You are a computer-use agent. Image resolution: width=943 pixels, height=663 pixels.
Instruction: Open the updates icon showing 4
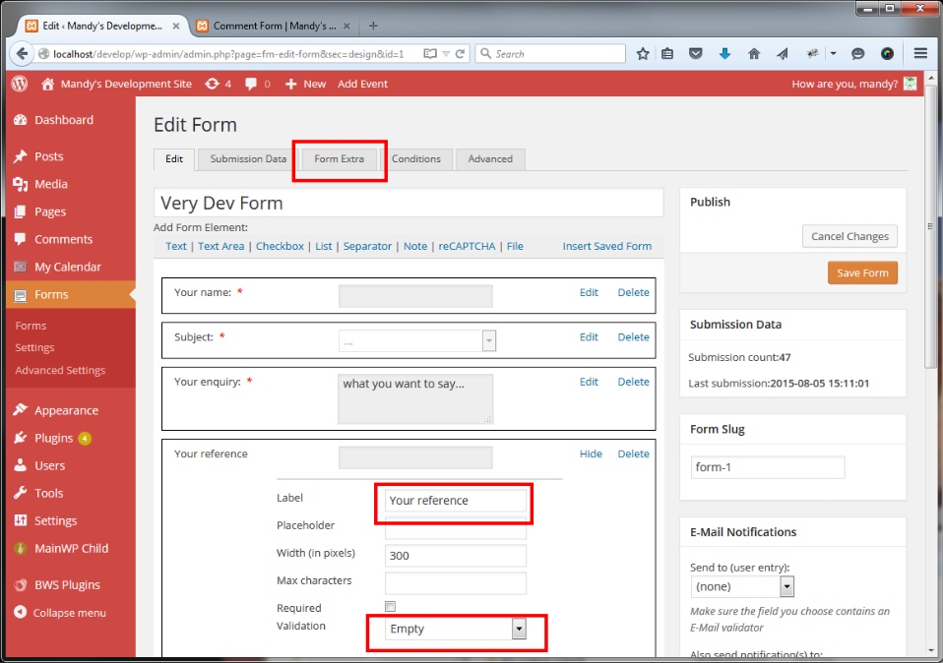(x=218, y=84)
